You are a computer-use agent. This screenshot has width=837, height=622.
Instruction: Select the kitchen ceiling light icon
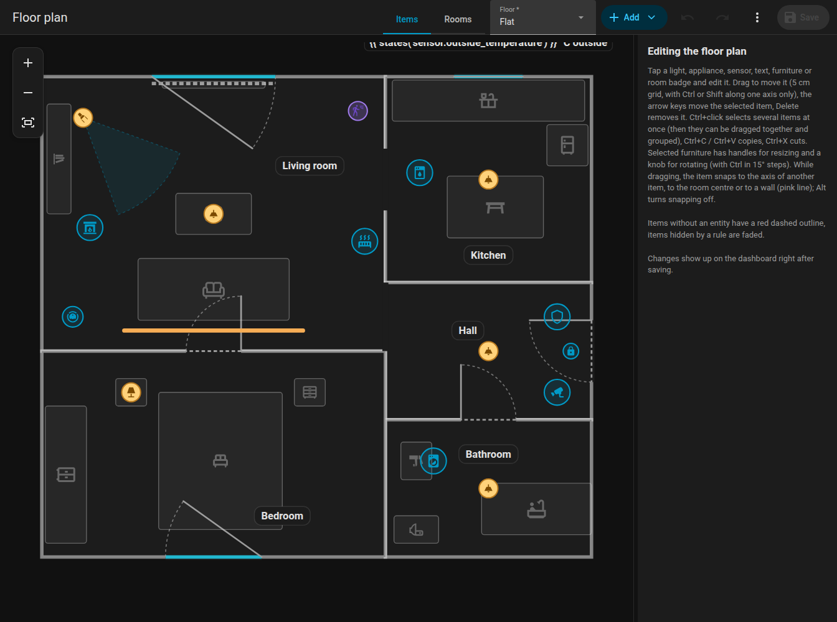point(488,180)
